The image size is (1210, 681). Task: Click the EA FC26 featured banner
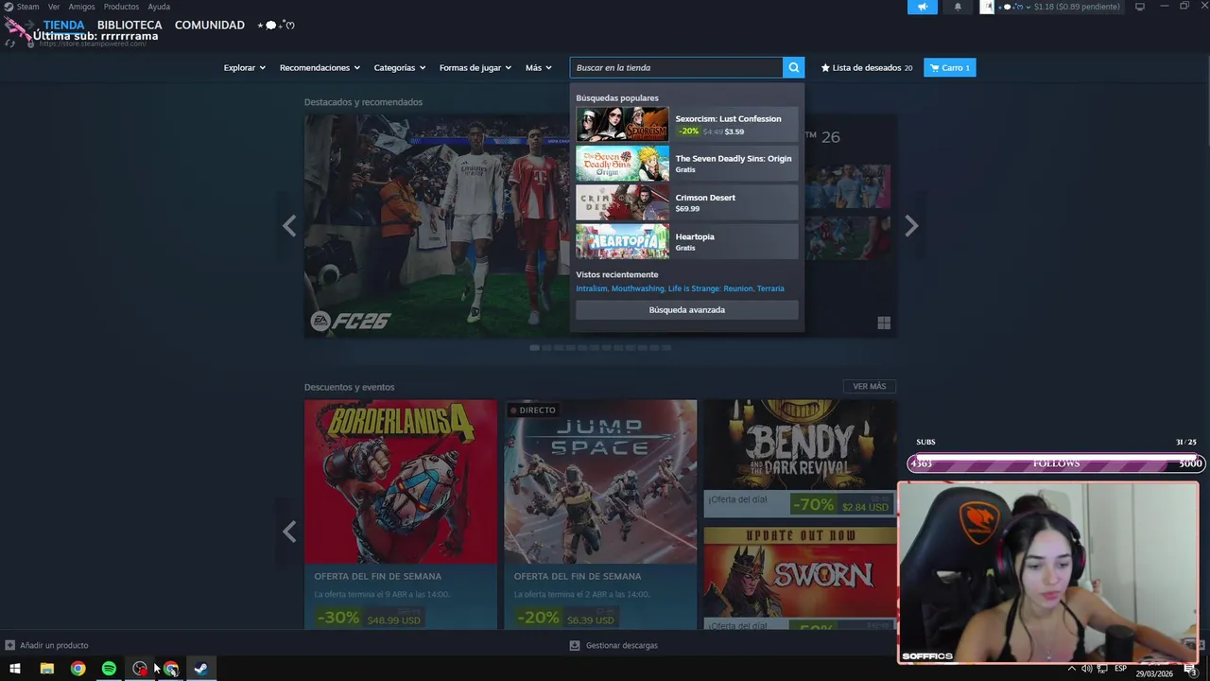point(437,225)
